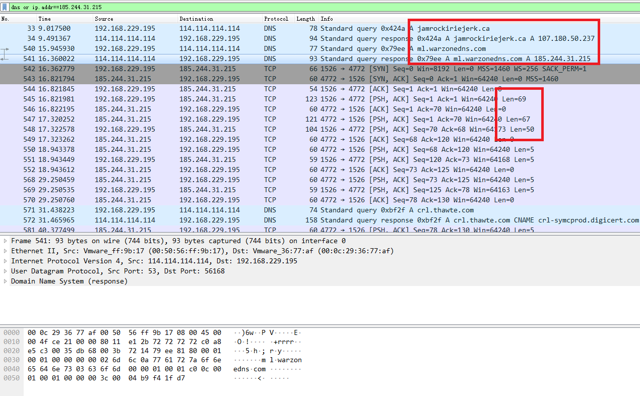Screen dimensions: 640x396
Task: Select packet 541 DNS response row
Action: 320,59
